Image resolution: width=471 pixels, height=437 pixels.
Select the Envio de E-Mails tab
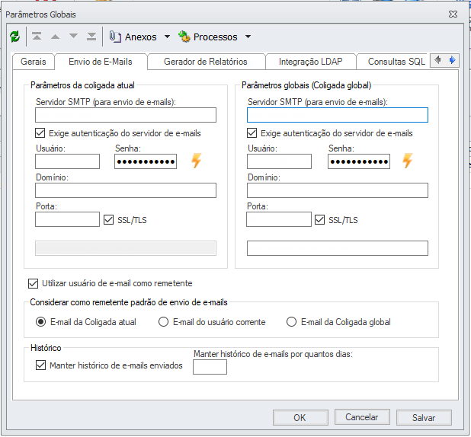pyautogui.click(x=101, y=62)
